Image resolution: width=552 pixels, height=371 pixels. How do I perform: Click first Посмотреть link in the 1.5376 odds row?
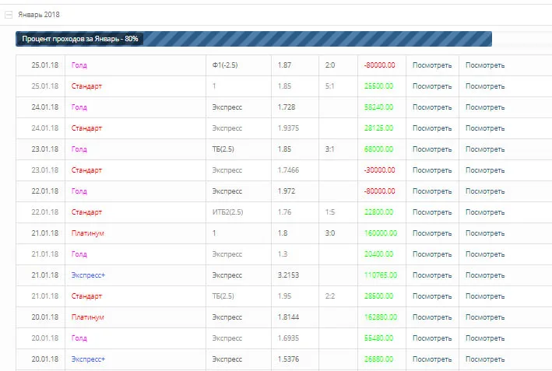coord(432,359)
